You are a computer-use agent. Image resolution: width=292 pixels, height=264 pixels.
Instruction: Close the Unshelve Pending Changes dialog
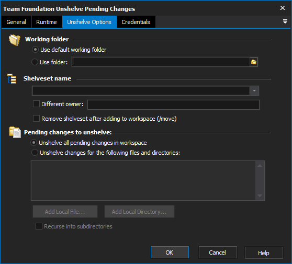(x=283, y=8)
